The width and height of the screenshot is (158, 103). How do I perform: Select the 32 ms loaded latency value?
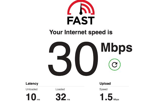pos(63,97)
